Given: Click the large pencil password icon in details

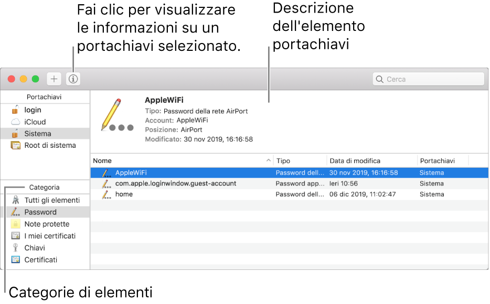Looking at the screenshot, I should point(117,115).
